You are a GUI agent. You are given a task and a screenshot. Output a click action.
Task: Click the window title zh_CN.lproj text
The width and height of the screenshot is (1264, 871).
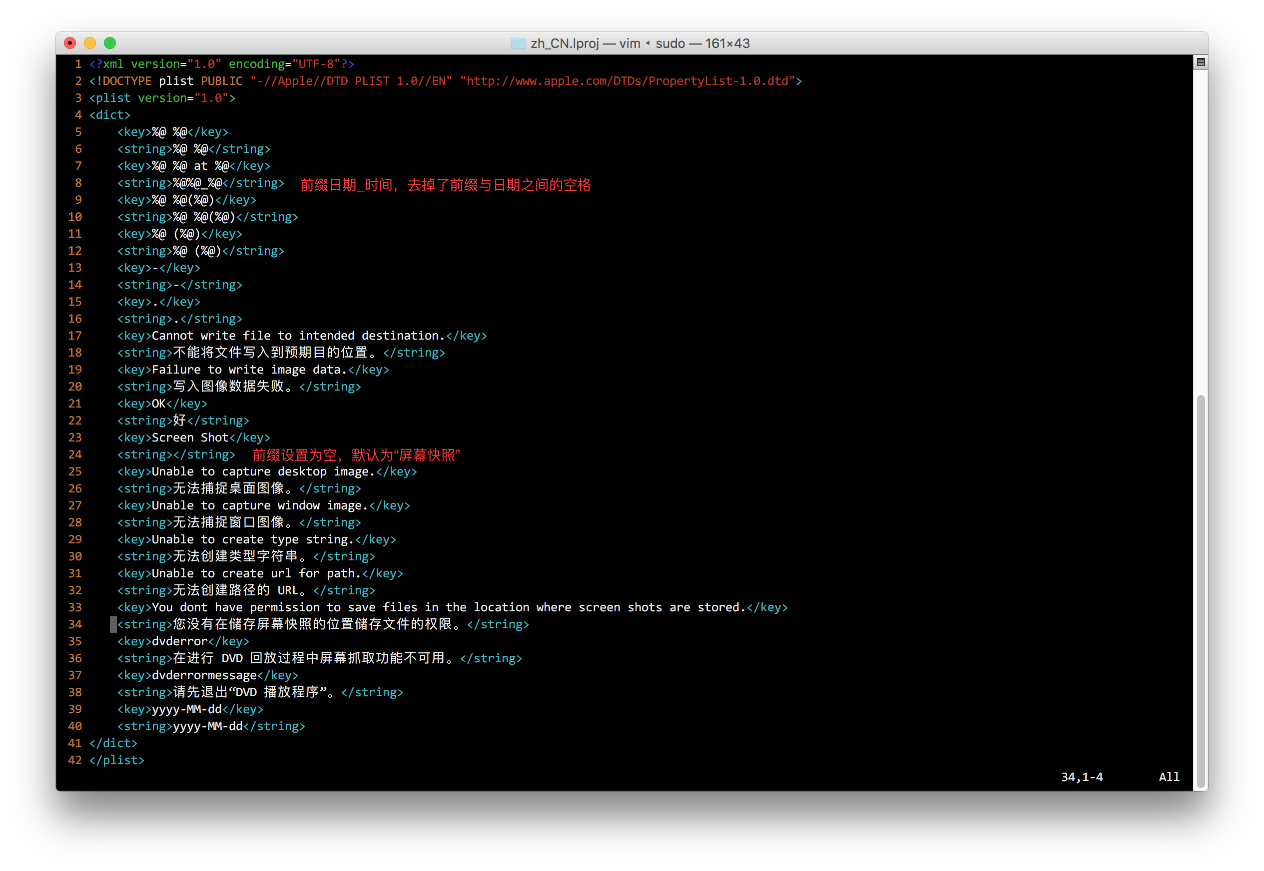point(565,43)
